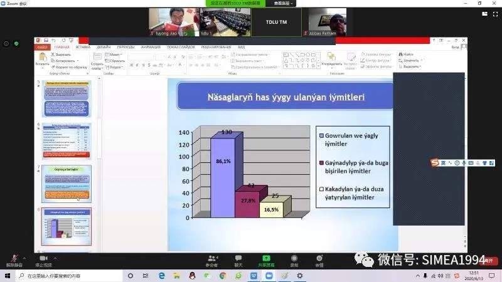Open the ДИЗАЙН ribbon tab
This screenshot has height=282, width=502.
[x=104, y=47]
